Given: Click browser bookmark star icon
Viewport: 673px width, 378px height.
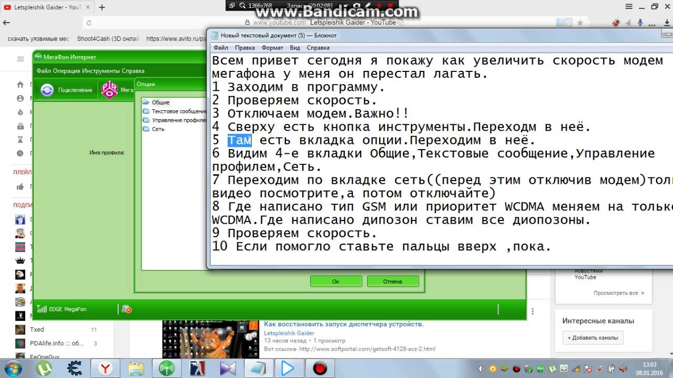Looking at the screenshot, I should [580, 23].
